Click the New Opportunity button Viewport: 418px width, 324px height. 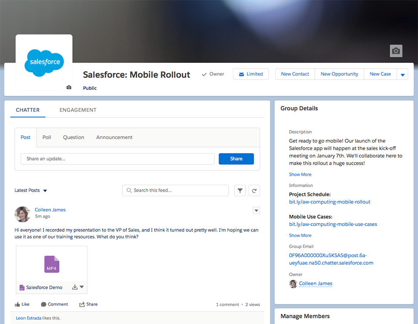point(339,74)
